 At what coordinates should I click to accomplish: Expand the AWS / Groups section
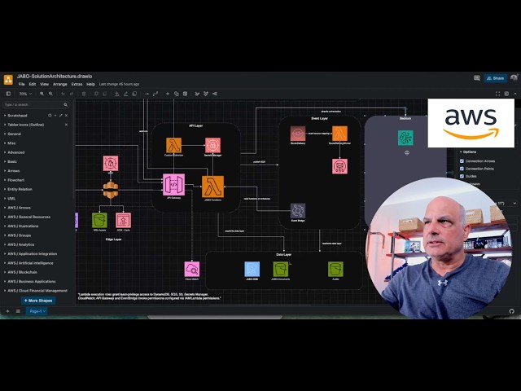tap(18, 235)
